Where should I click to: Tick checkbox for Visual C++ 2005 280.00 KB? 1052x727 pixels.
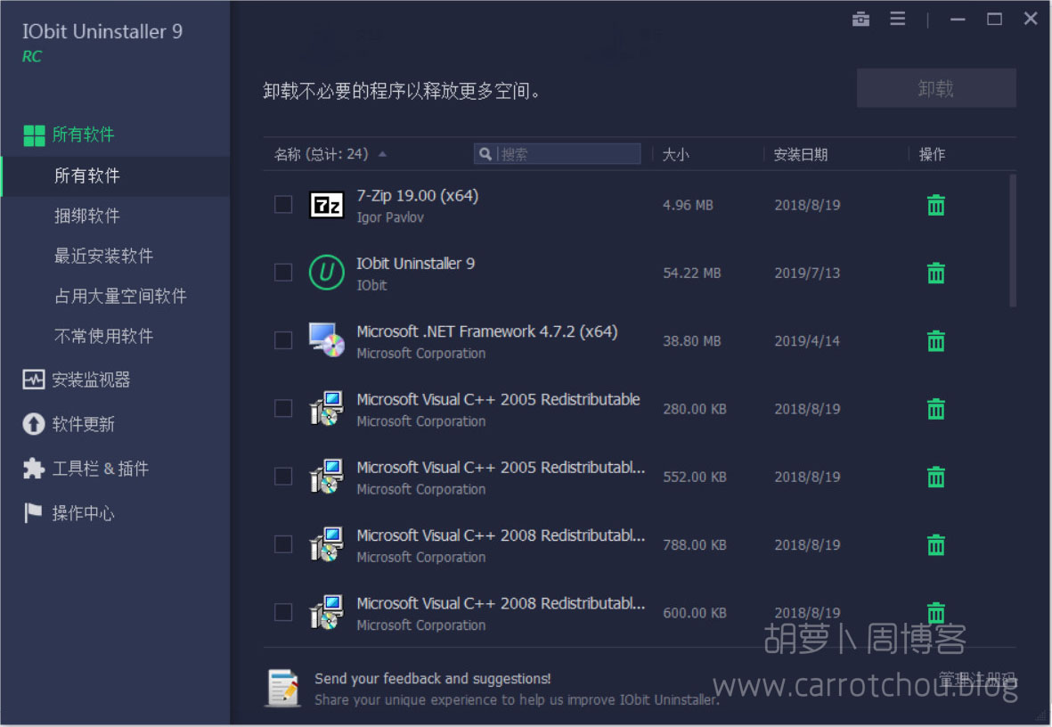(x=283, y=408)
